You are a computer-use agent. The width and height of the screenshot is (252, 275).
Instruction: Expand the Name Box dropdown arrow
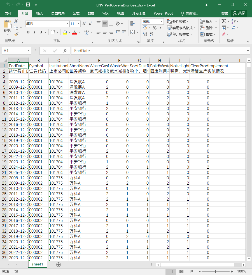(x=28, y=51)
